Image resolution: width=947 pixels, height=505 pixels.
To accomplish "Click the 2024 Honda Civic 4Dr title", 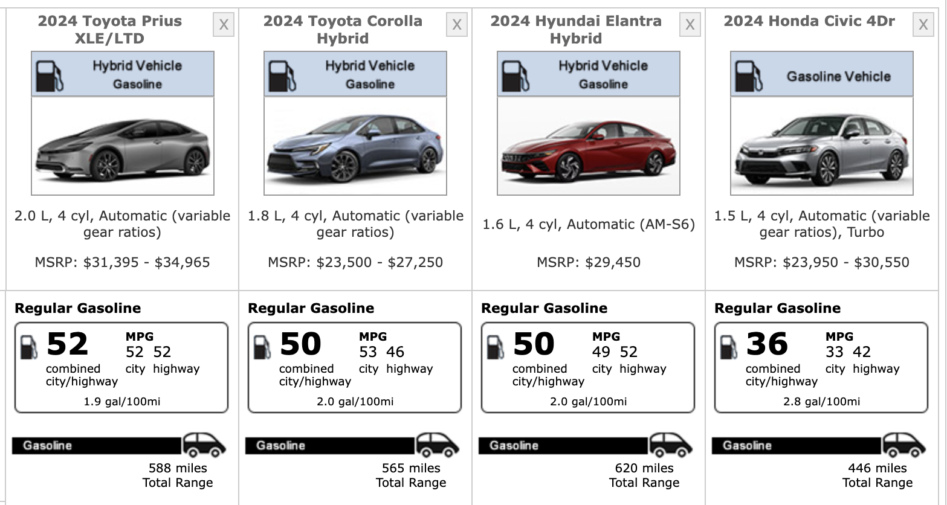I will [809, 21].
